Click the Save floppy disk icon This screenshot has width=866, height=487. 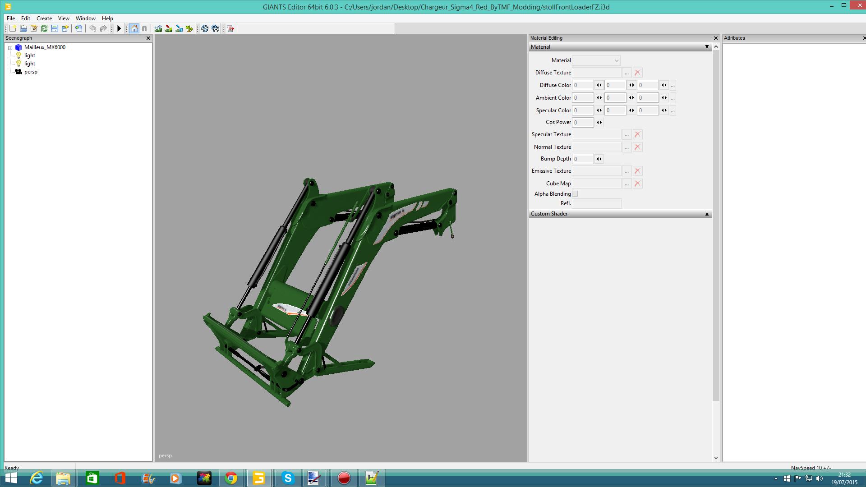pos(55,28)
